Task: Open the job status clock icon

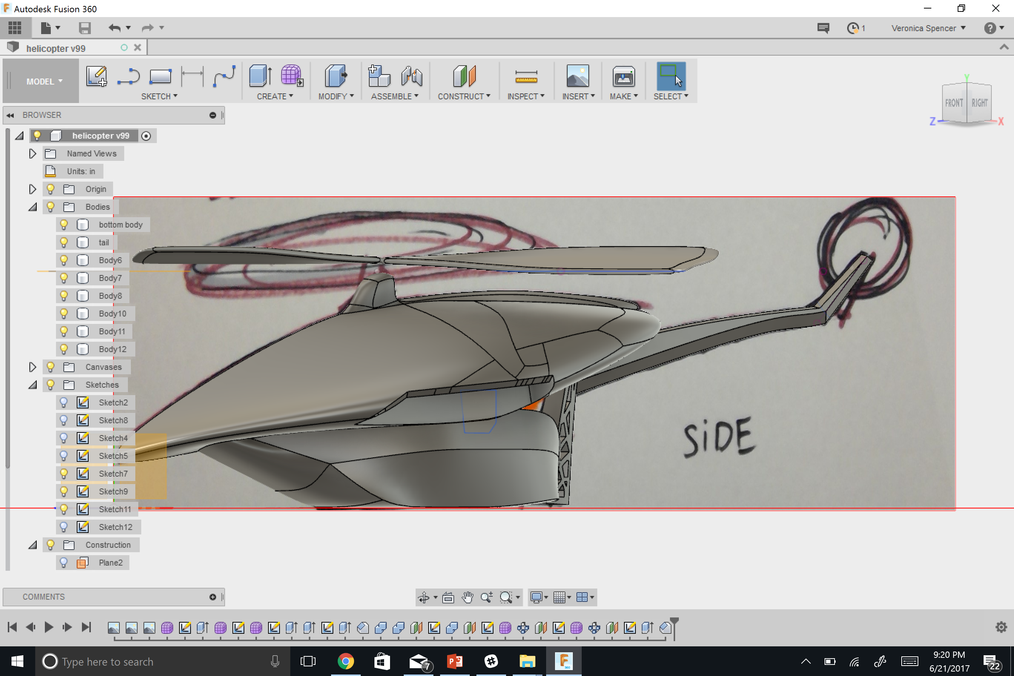Action: 853,29
